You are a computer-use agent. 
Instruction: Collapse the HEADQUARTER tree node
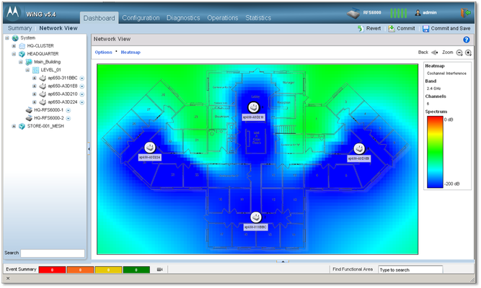14,54
